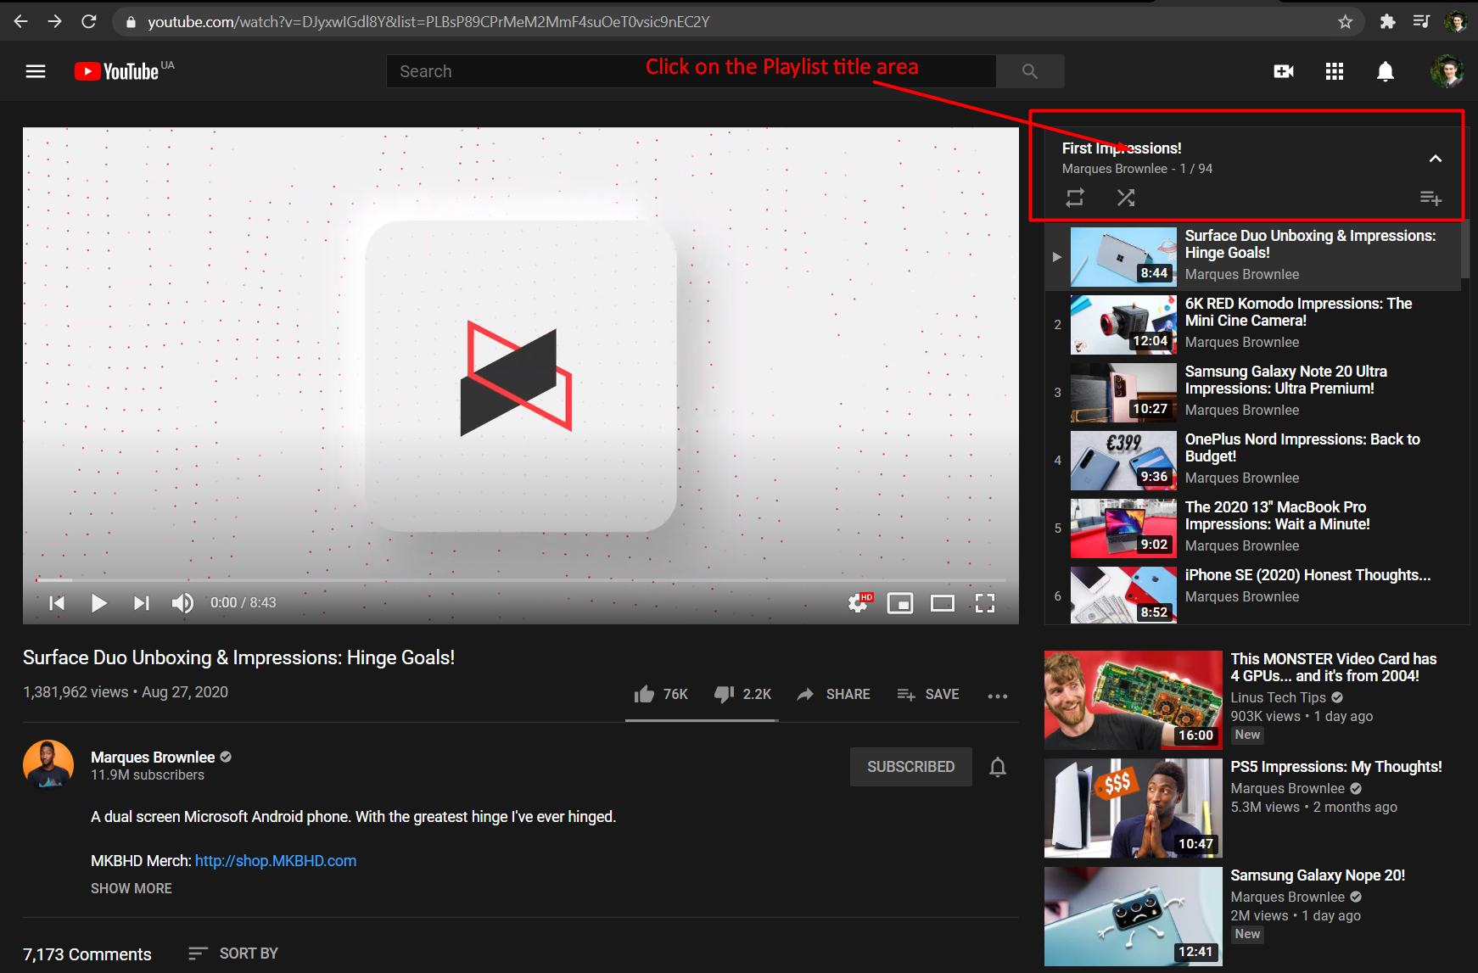Open the notifications bell in header

1386,71
